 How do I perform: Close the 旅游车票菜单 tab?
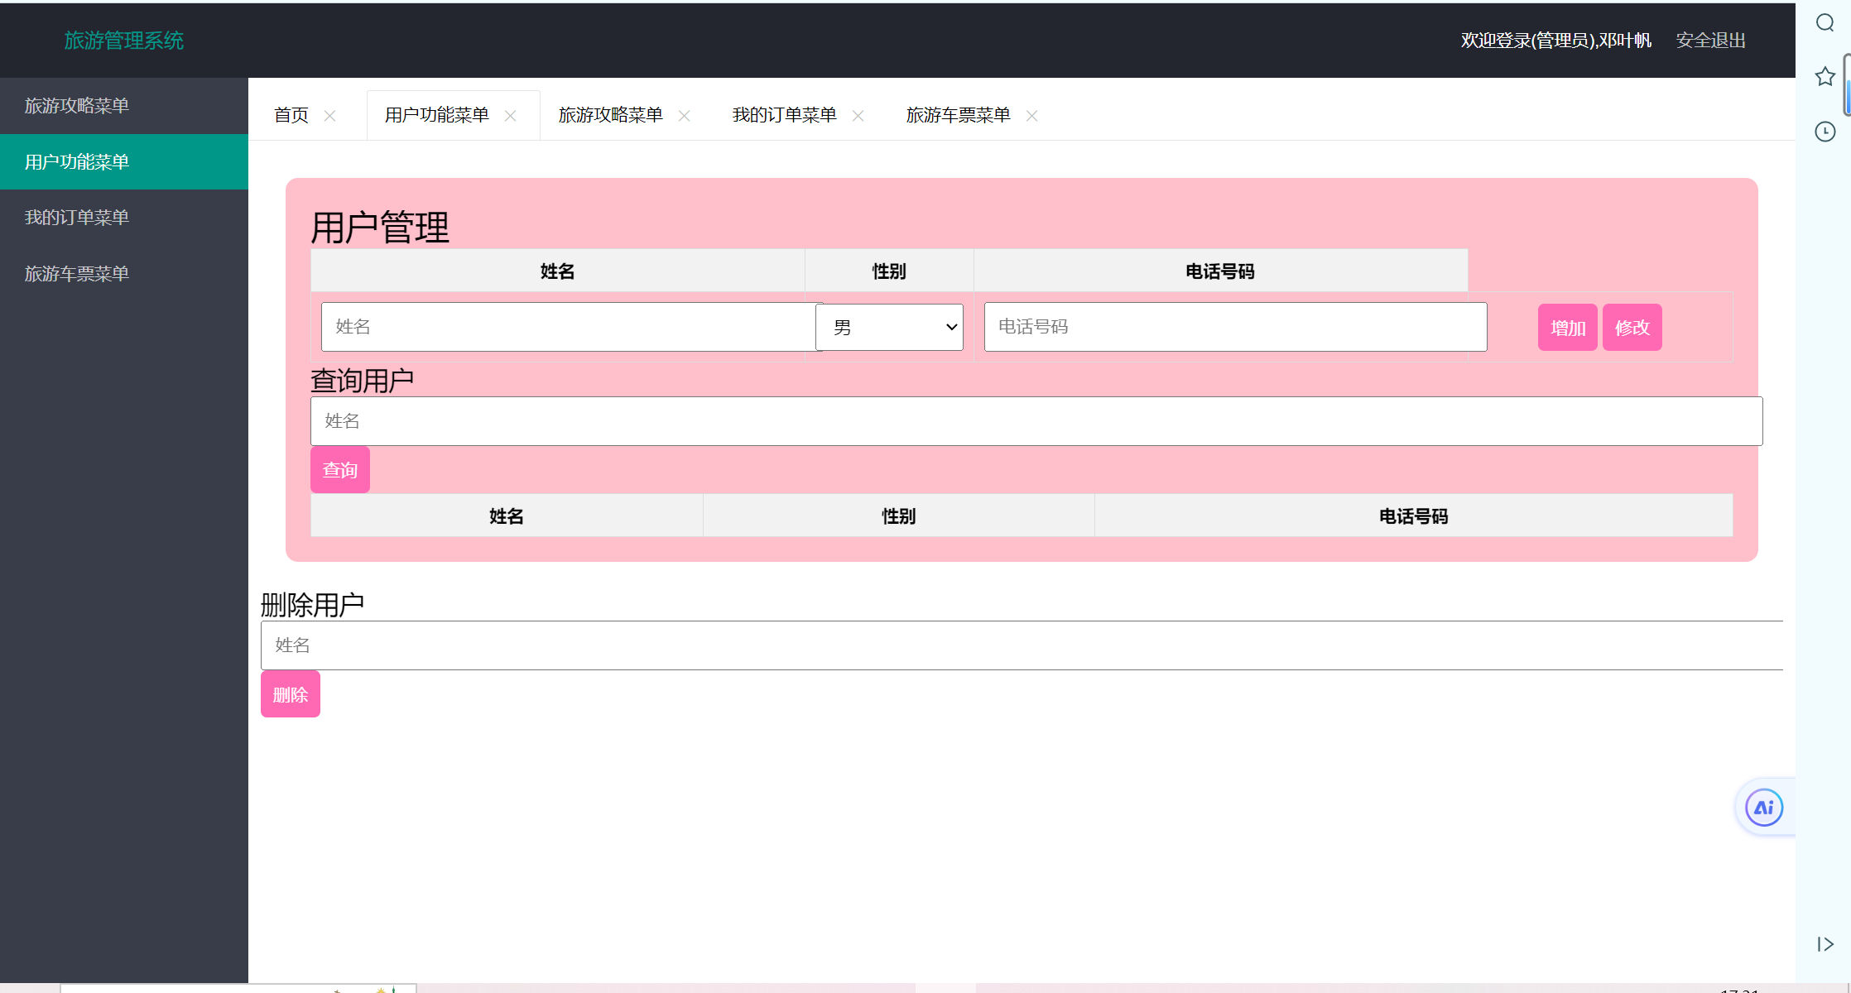tap(1032, 116)
